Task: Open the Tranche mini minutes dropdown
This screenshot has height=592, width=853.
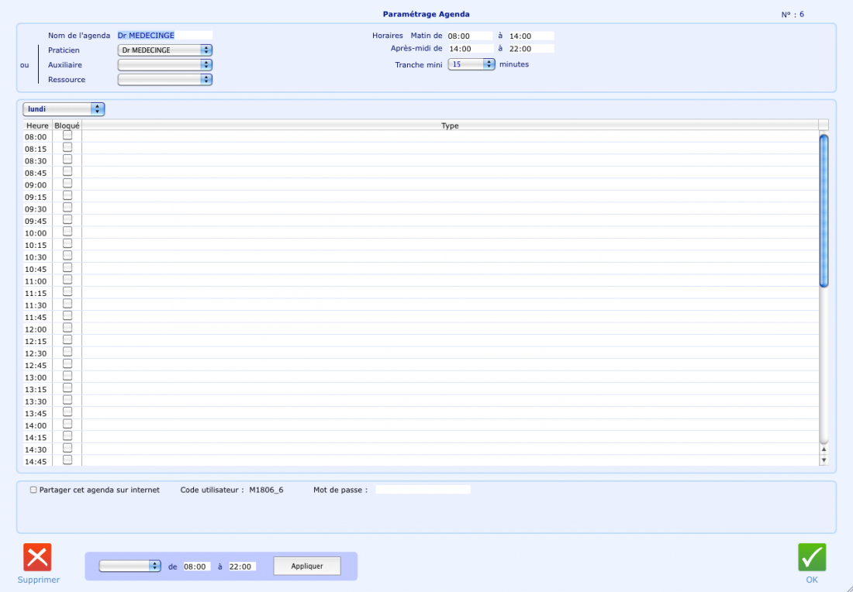Action: point(471,64)
